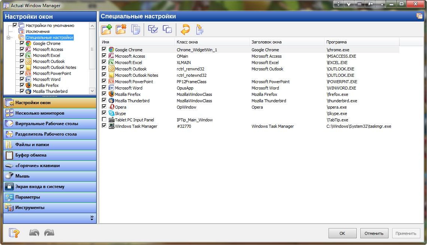The height and width of the screenshot is (245, 427).
Task: Toggle Windows Task Manager checkbox
Action: pos(104,125)
